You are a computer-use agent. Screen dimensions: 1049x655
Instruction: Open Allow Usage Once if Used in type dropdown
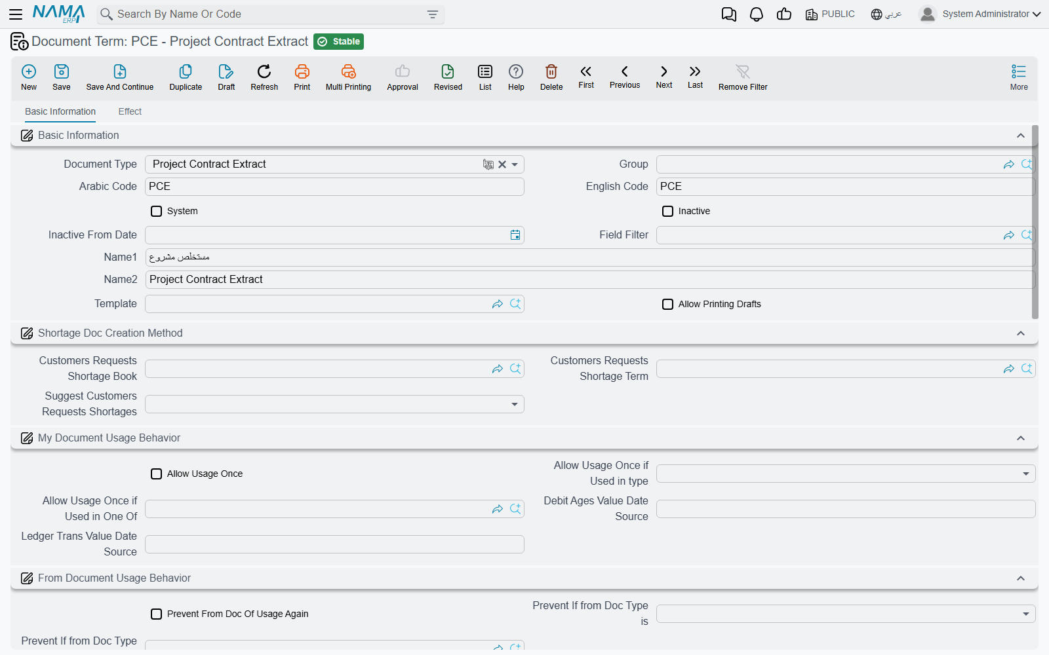coord(1026,474)
